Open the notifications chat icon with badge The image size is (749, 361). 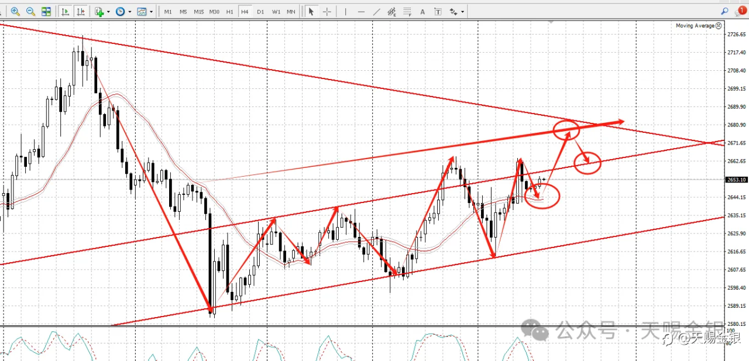pyautogui.click(x=740, y=11)
